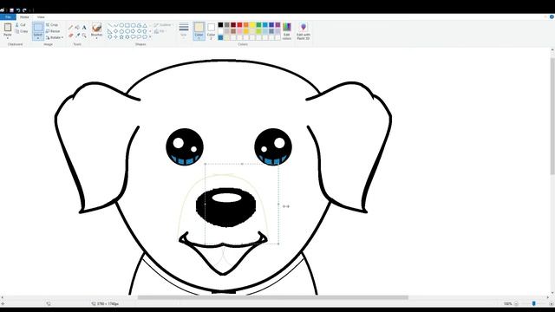Select the Color picker eyedropper tool
Image resolution: width=555 pixels, height=312 pixels.
coord(77,36)
